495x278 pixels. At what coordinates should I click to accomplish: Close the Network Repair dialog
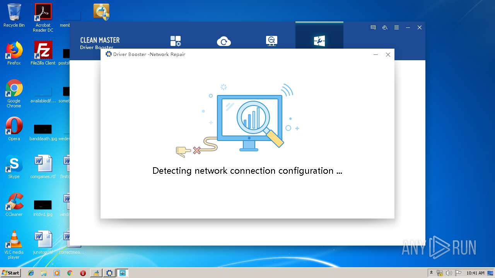click(388, 54)
